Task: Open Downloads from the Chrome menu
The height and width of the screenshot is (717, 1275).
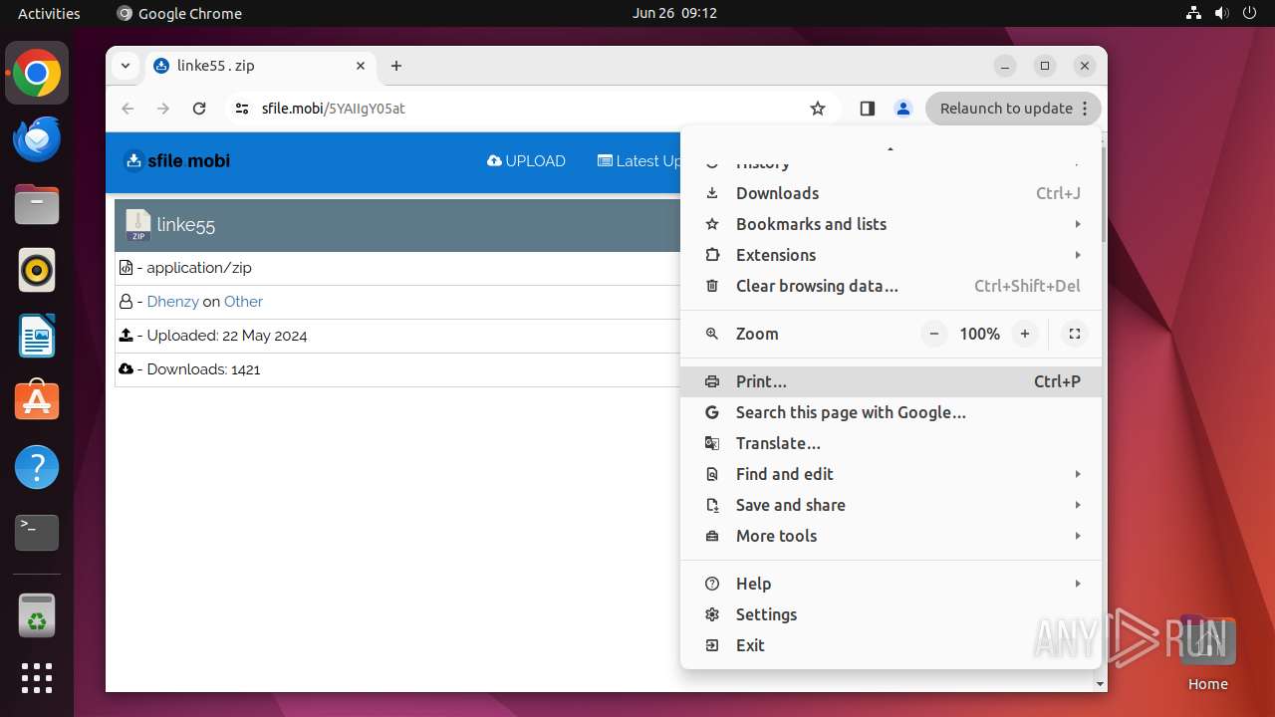Action: [x=892, y=193]
